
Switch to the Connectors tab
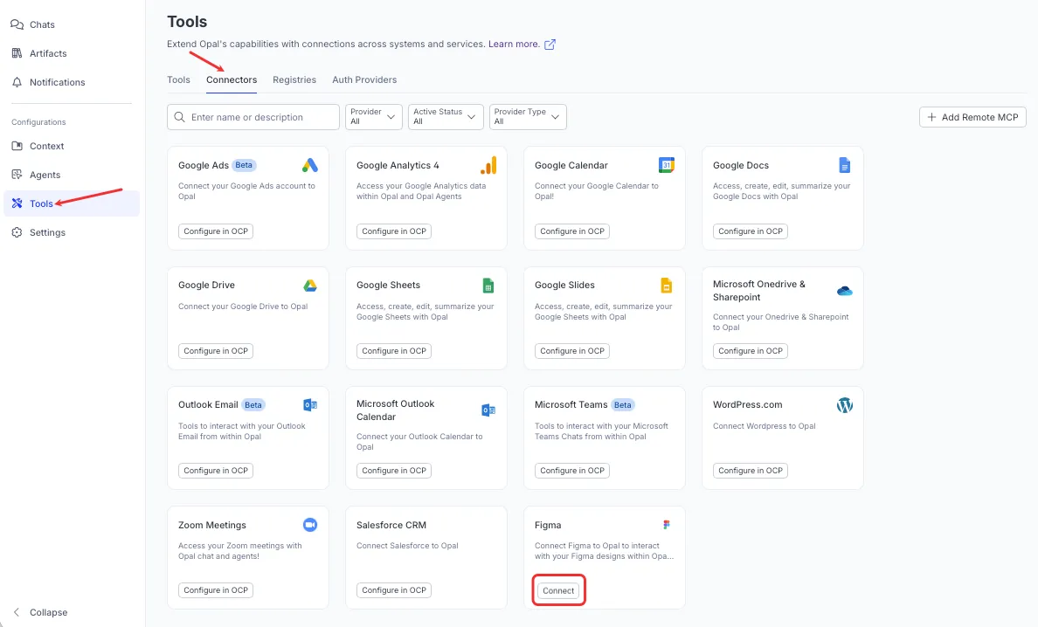[232, 80]
